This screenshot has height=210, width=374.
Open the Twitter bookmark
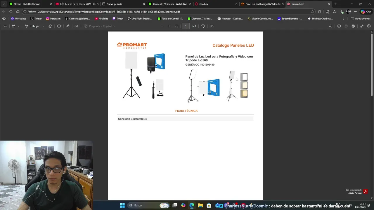point(36,19)
